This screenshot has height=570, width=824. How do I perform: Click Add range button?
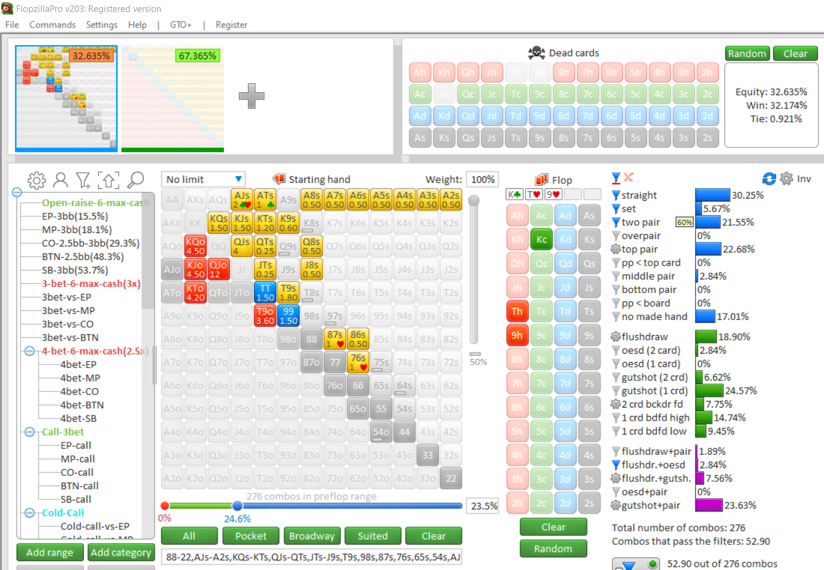coord(50,553)
